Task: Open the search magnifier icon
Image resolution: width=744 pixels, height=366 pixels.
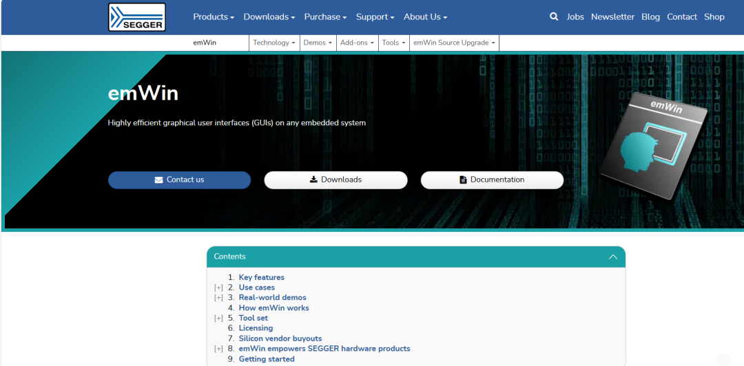Action: click(554, 17)
